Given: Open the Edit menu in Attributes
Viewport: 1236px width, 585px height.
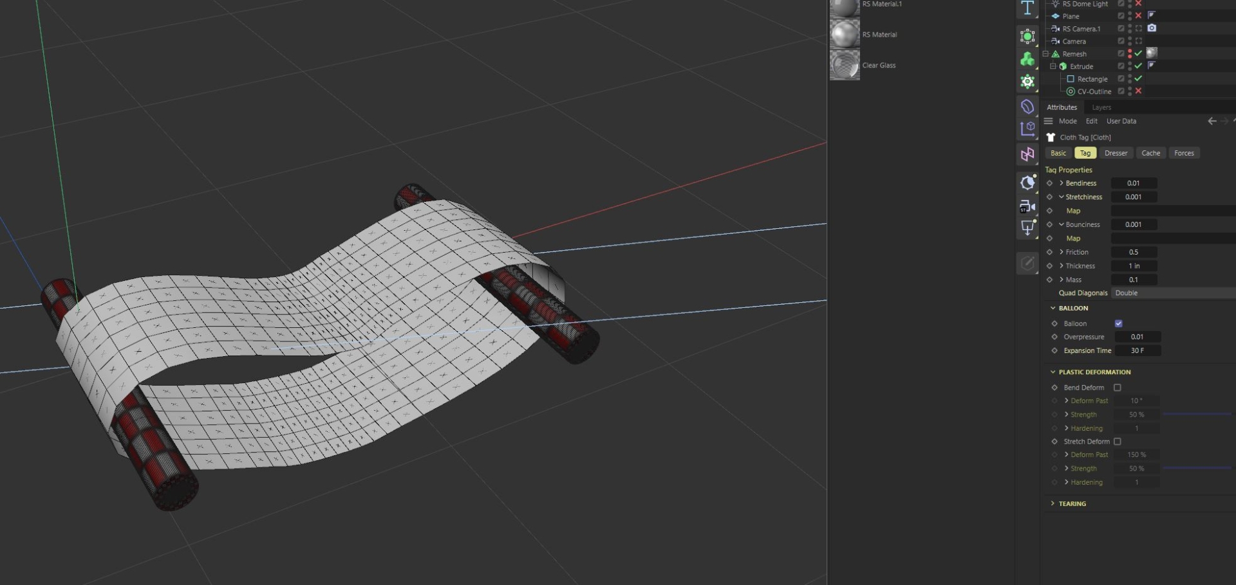Looking at the screenshot, I should click(x=1091, y=121).
